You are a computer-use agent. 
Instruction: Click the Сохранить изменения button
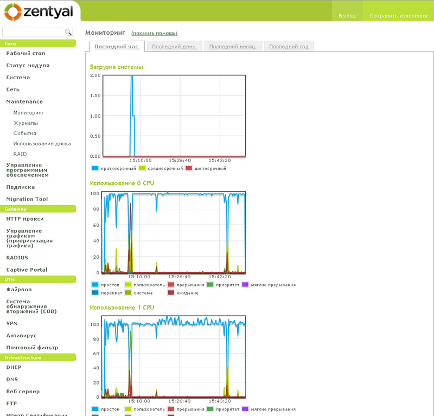(400, 16)
